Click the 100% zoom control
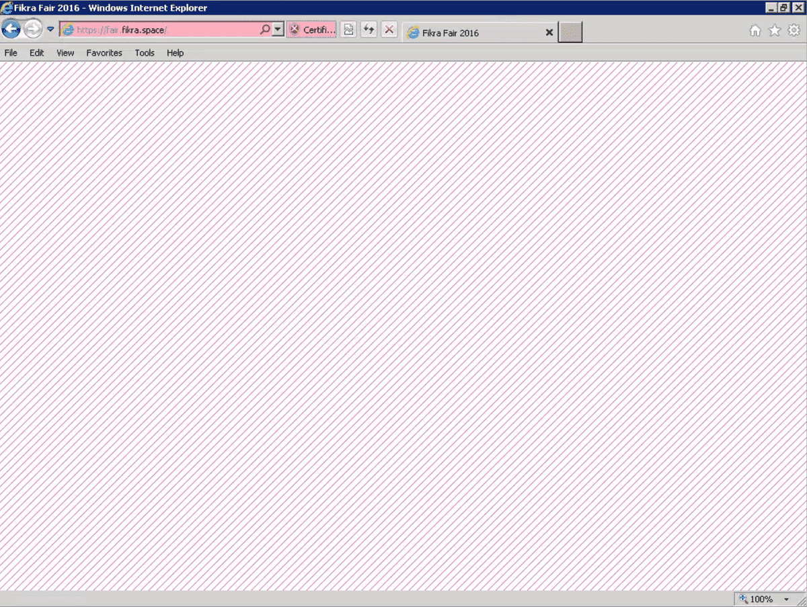Viewport: 807px width, 607px height. [x=760, y=599]
